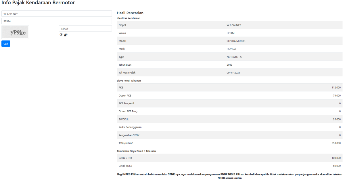Select the Opsen PKB Prog label
345x180 pixels.
pyautogui.click(x=128, y=111)
